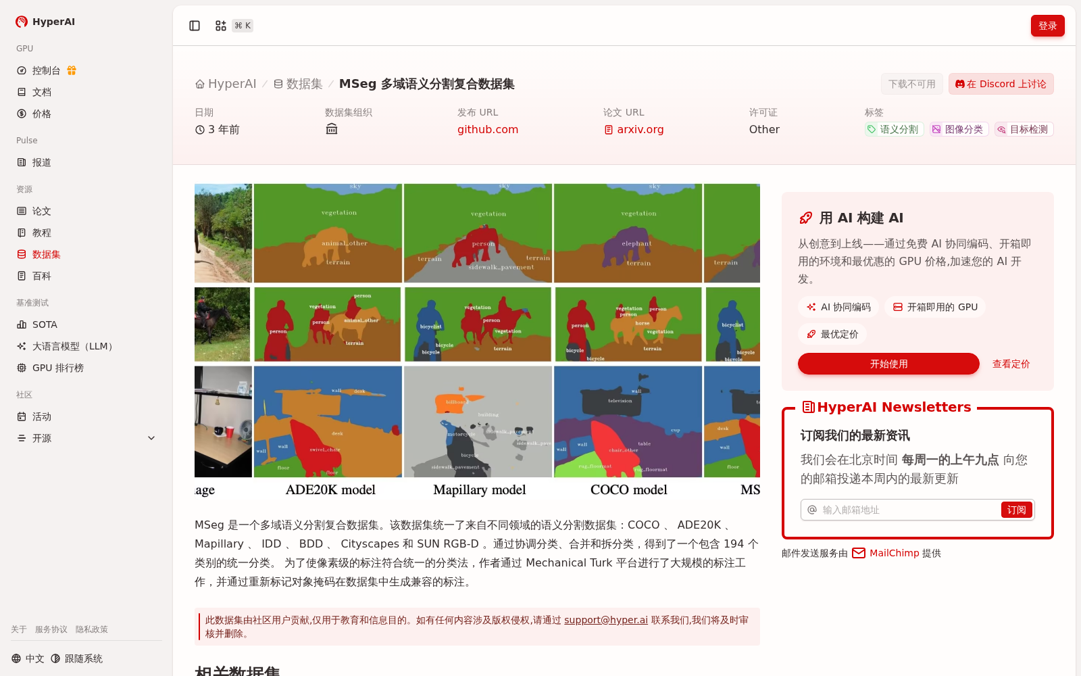Change theme via 跟随系统 selector

click(x=76, y=658)
